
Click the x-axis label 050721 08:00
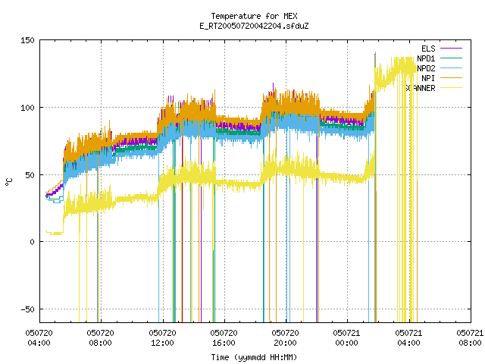point(470,337)
